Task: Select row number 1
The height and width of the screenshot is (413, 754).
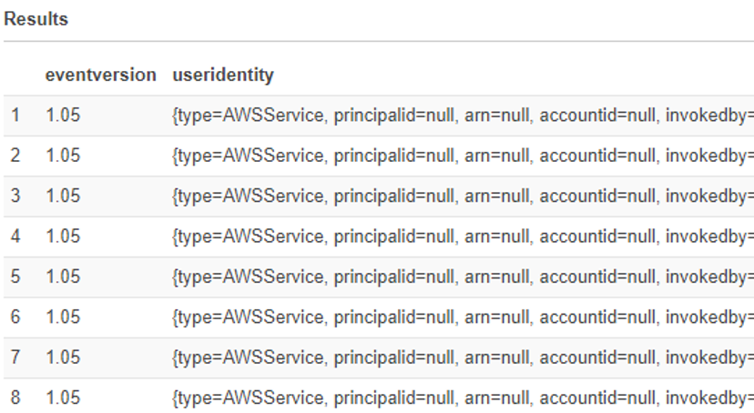Action: pos(15,116)
